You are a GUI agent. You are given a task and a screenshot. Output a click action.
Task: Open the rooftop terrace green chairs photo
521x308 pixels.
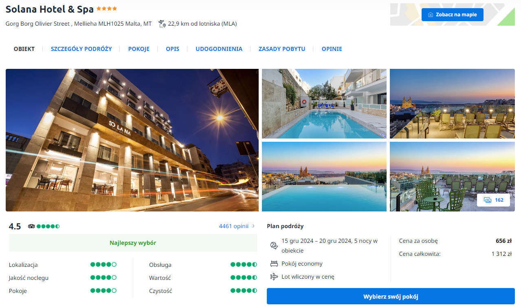click(452, 176)
